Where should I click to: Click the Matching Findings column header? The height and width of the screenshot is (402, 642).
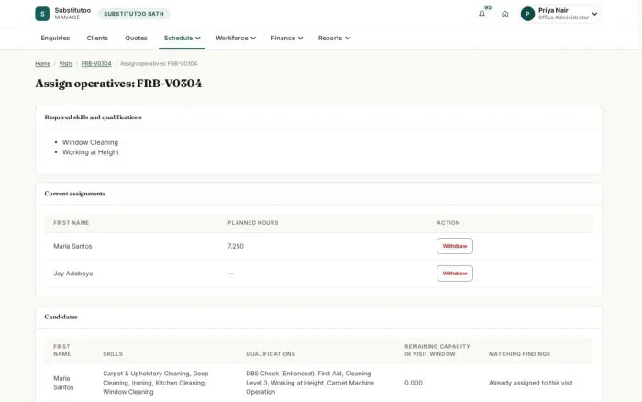[x=519, y=354]
